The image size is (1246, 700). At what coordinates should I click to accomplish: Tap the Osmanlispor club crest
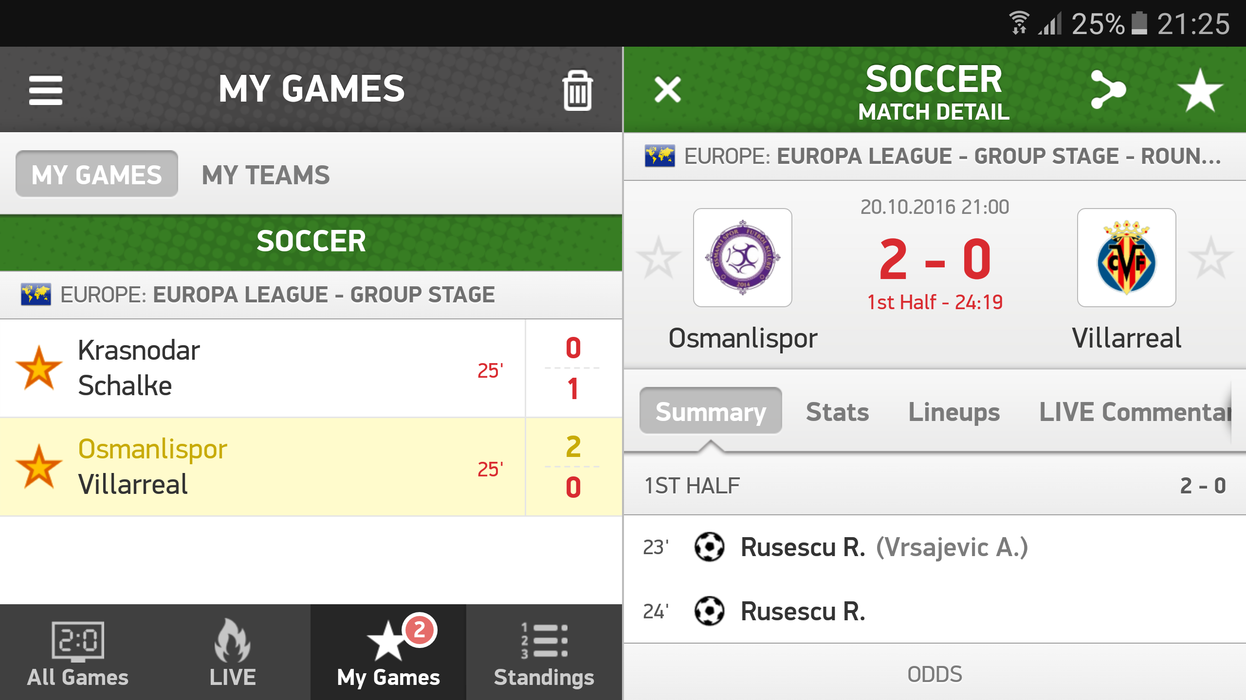point(742,258)
